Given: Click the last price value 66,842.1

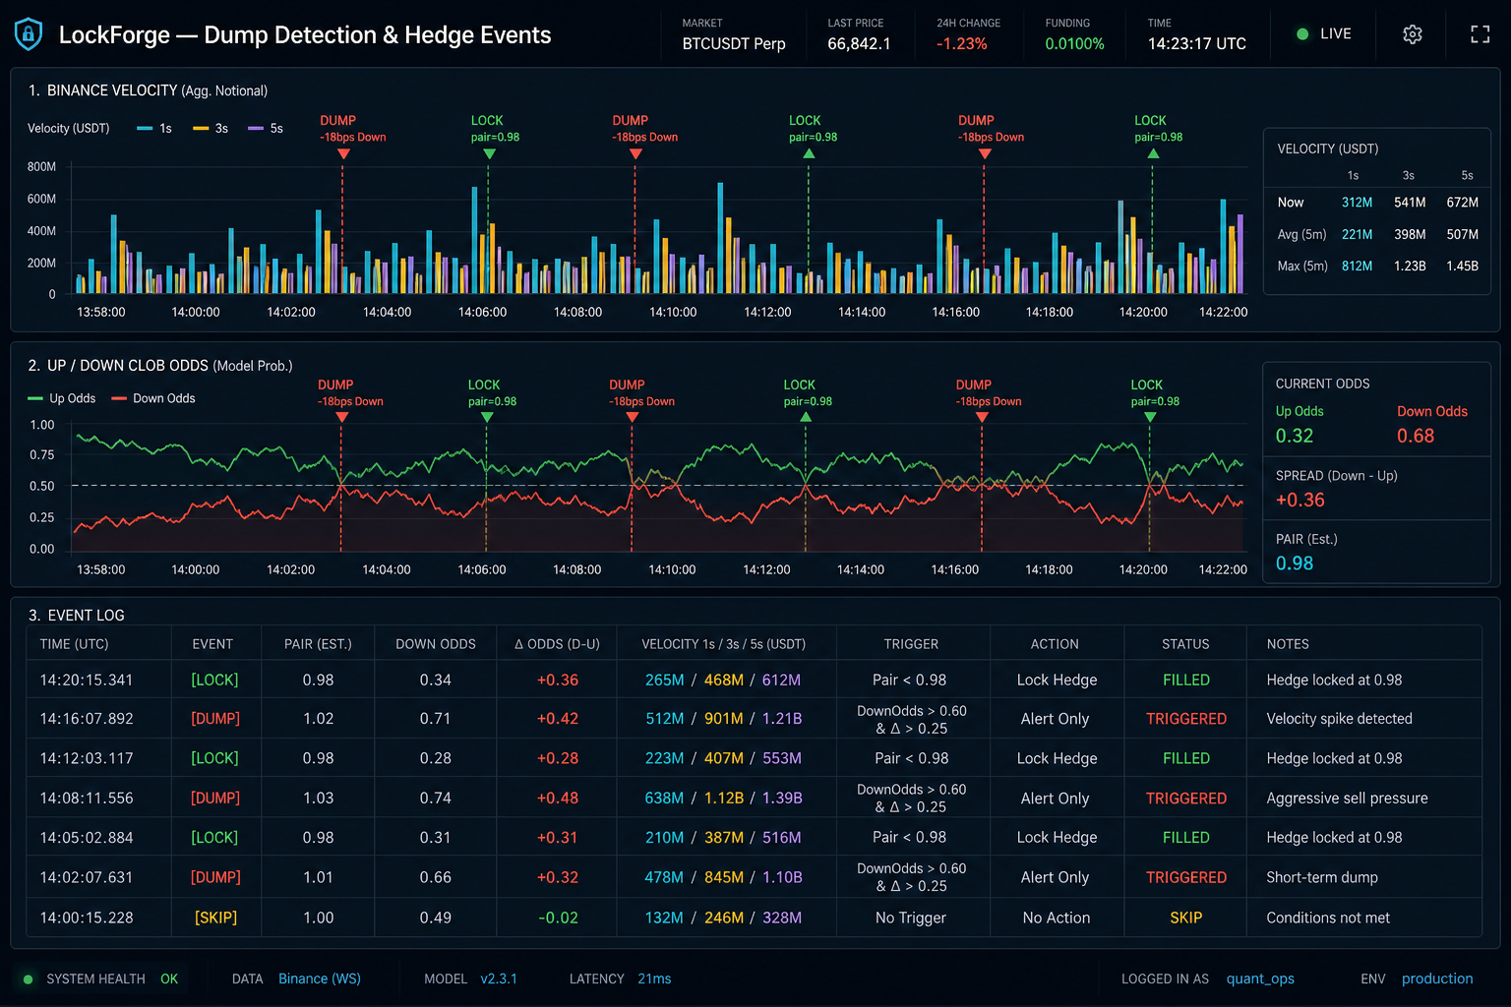Looking at the screenshot, I should tap(859, 43).
